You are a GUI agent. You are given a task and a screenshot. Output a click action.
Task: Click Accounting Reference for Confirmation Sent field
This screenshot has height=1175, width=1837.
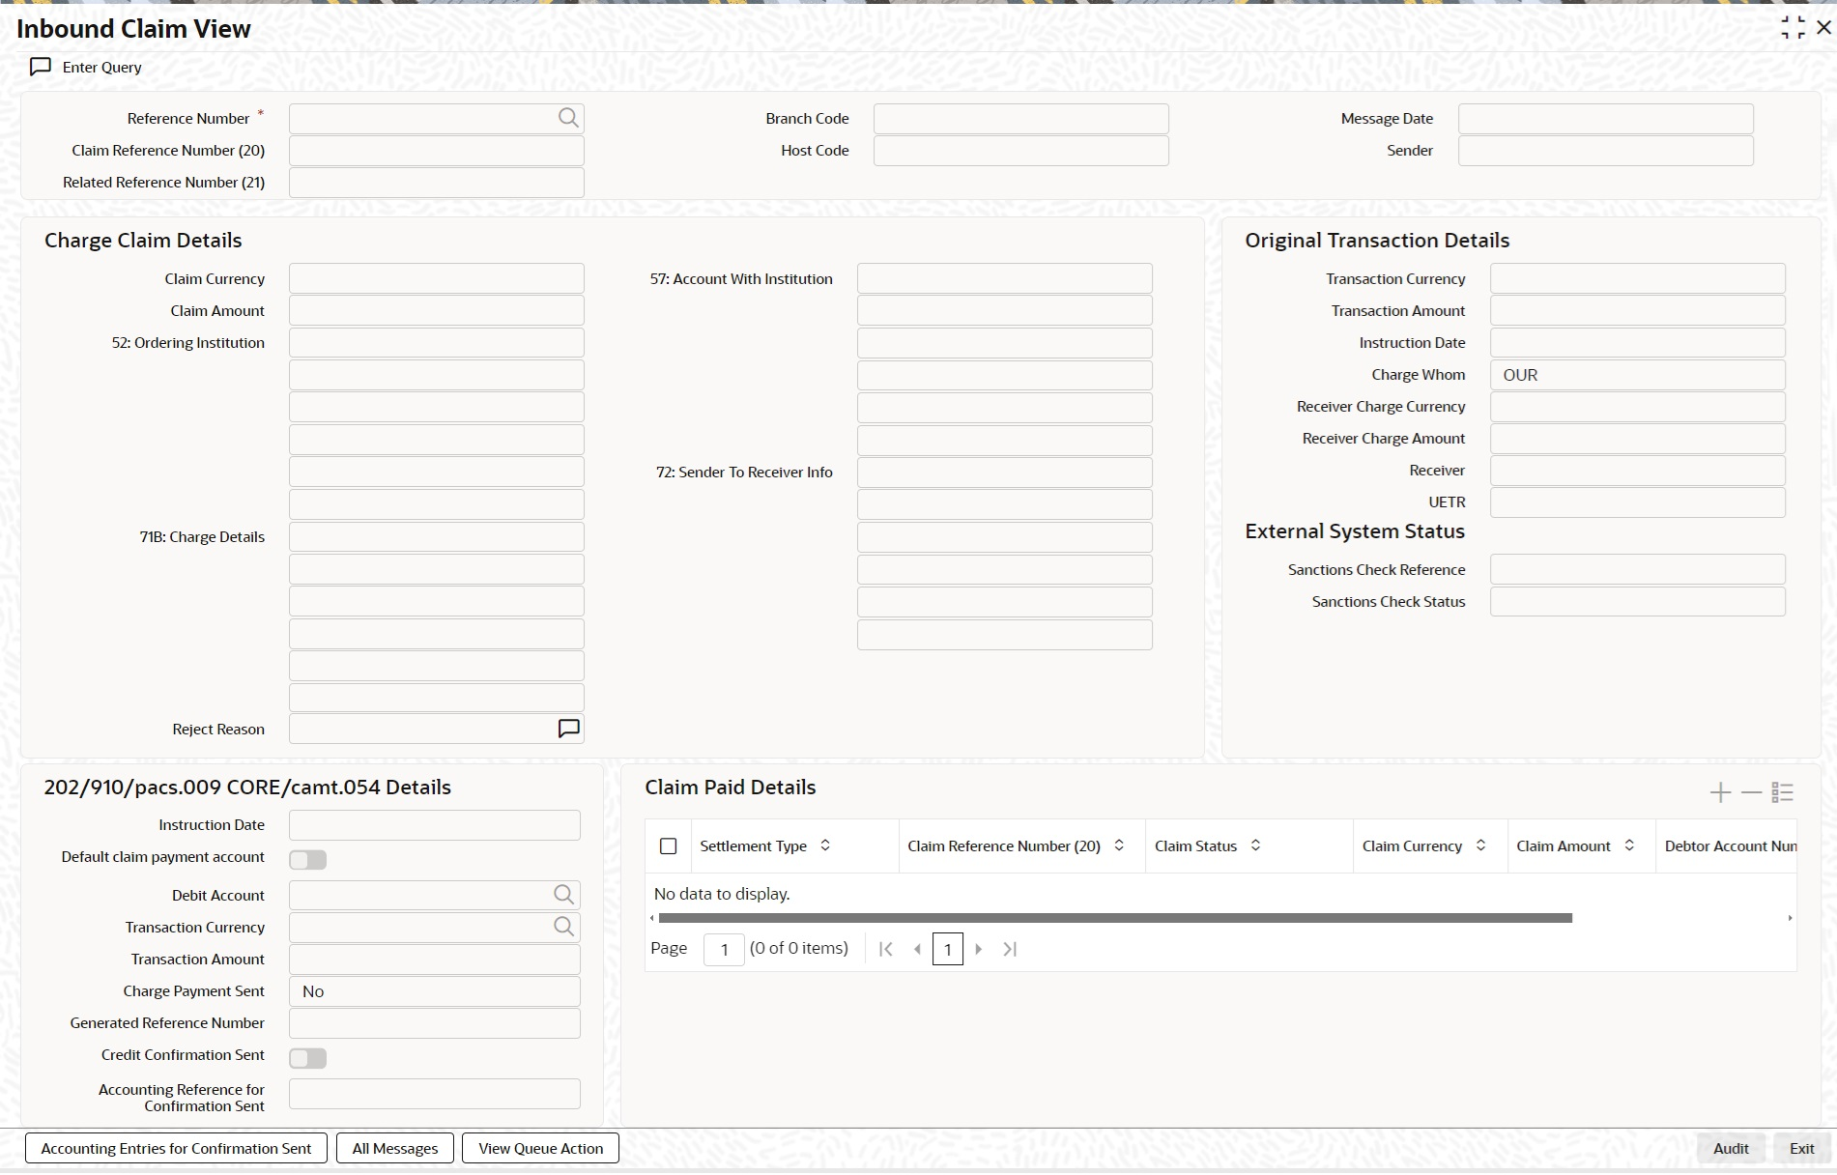(435, 1094)
